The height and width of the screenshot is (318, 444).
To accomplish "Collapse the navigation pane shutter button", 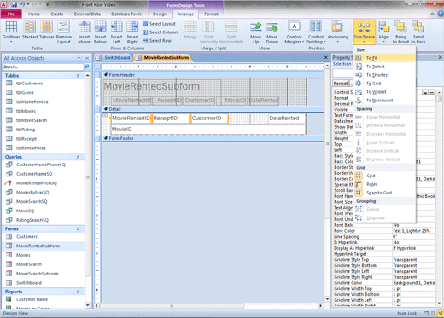I will click(87, 58).
